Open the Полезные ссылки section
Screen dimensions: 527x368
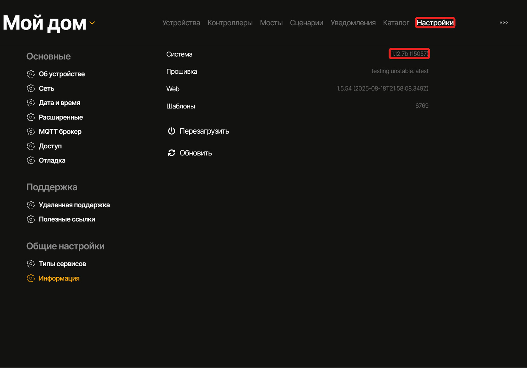point(67,219)
